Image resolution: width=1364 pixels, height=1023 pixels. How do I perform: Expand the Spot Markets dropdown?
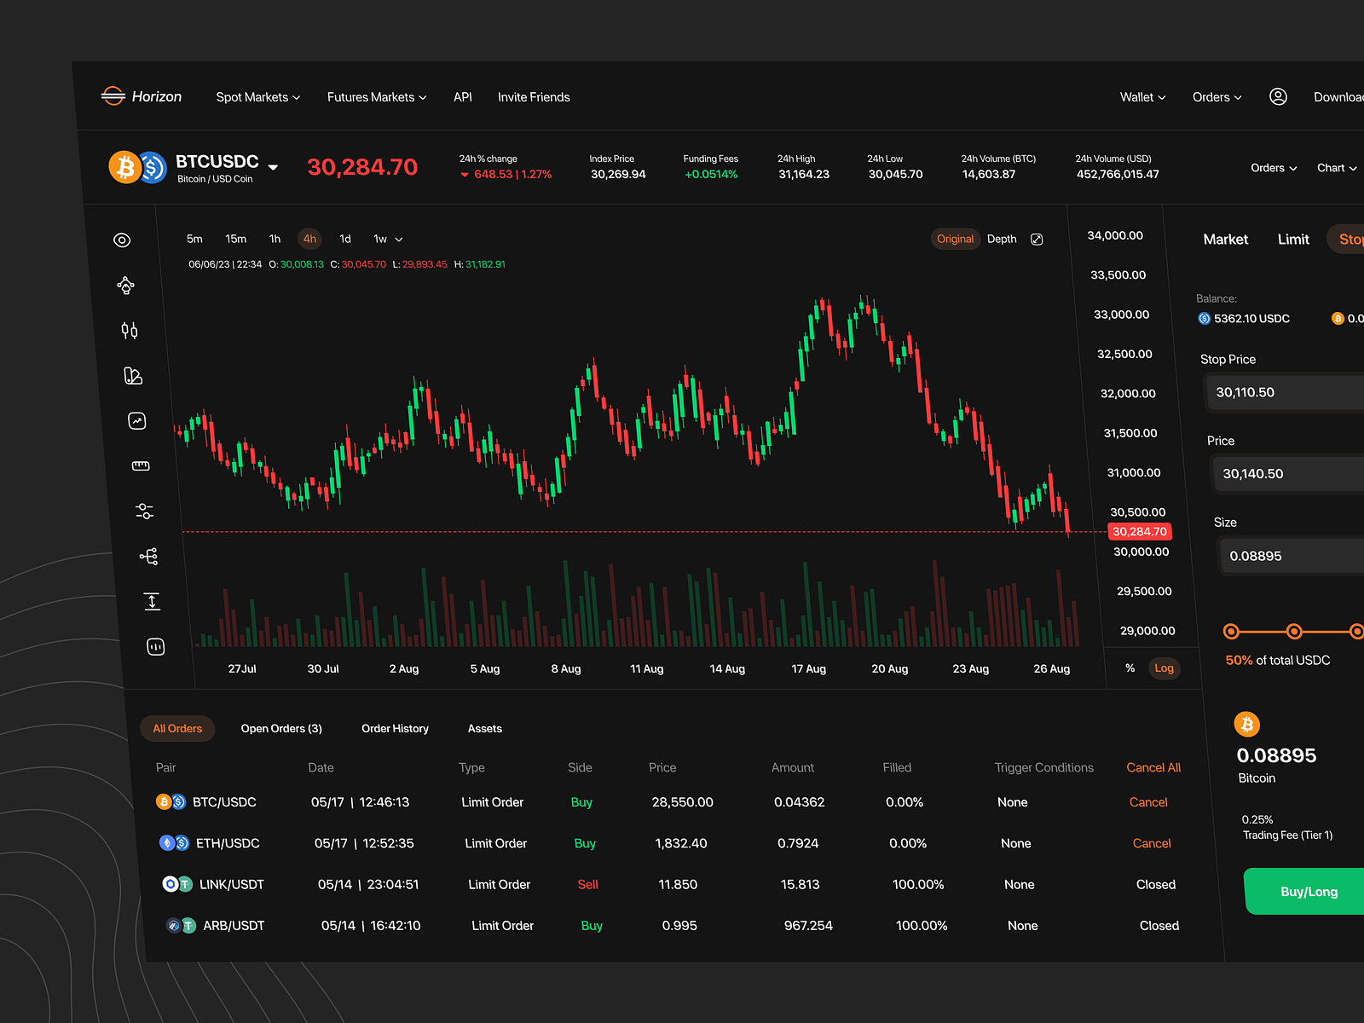(257, 97)
